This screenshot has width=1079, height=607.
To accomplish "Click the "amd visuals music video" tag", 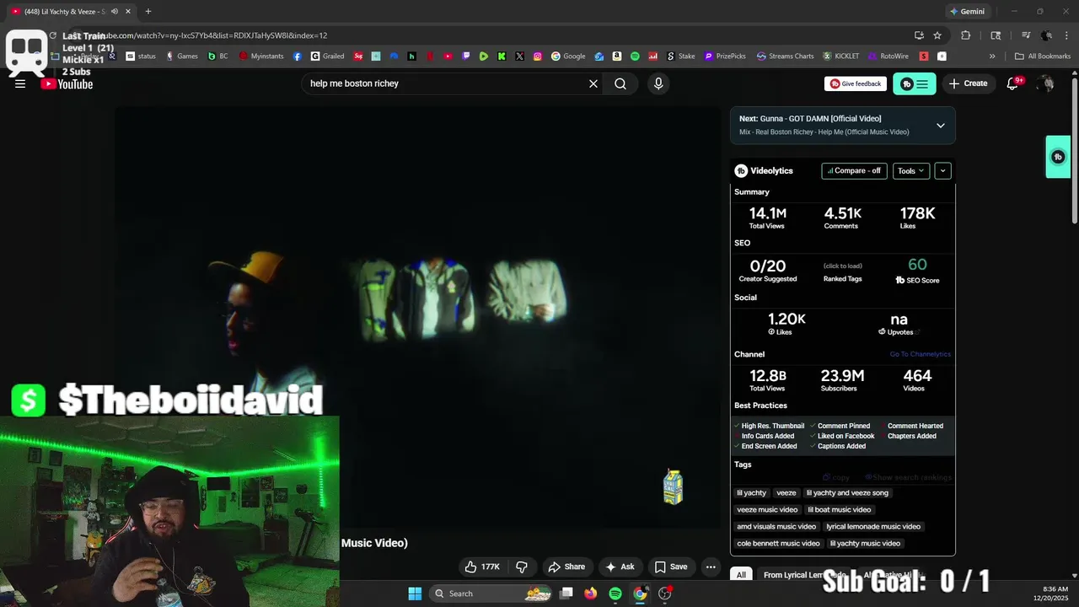I will click(776, 526).
